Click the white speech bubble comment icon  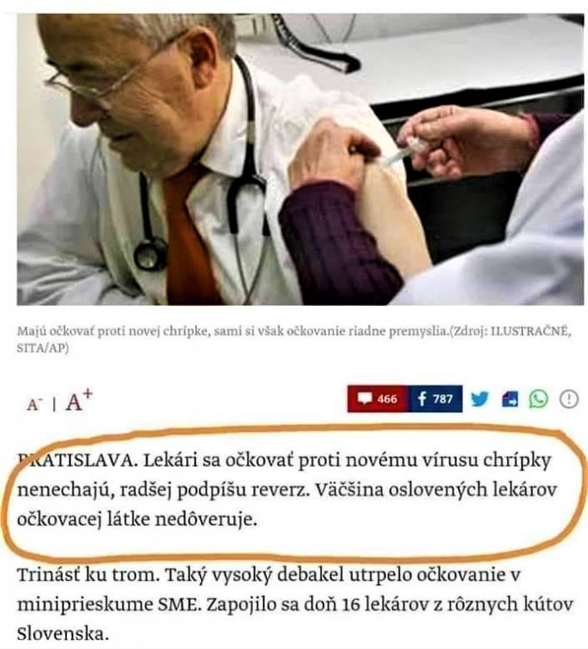(x=365, y=399)
